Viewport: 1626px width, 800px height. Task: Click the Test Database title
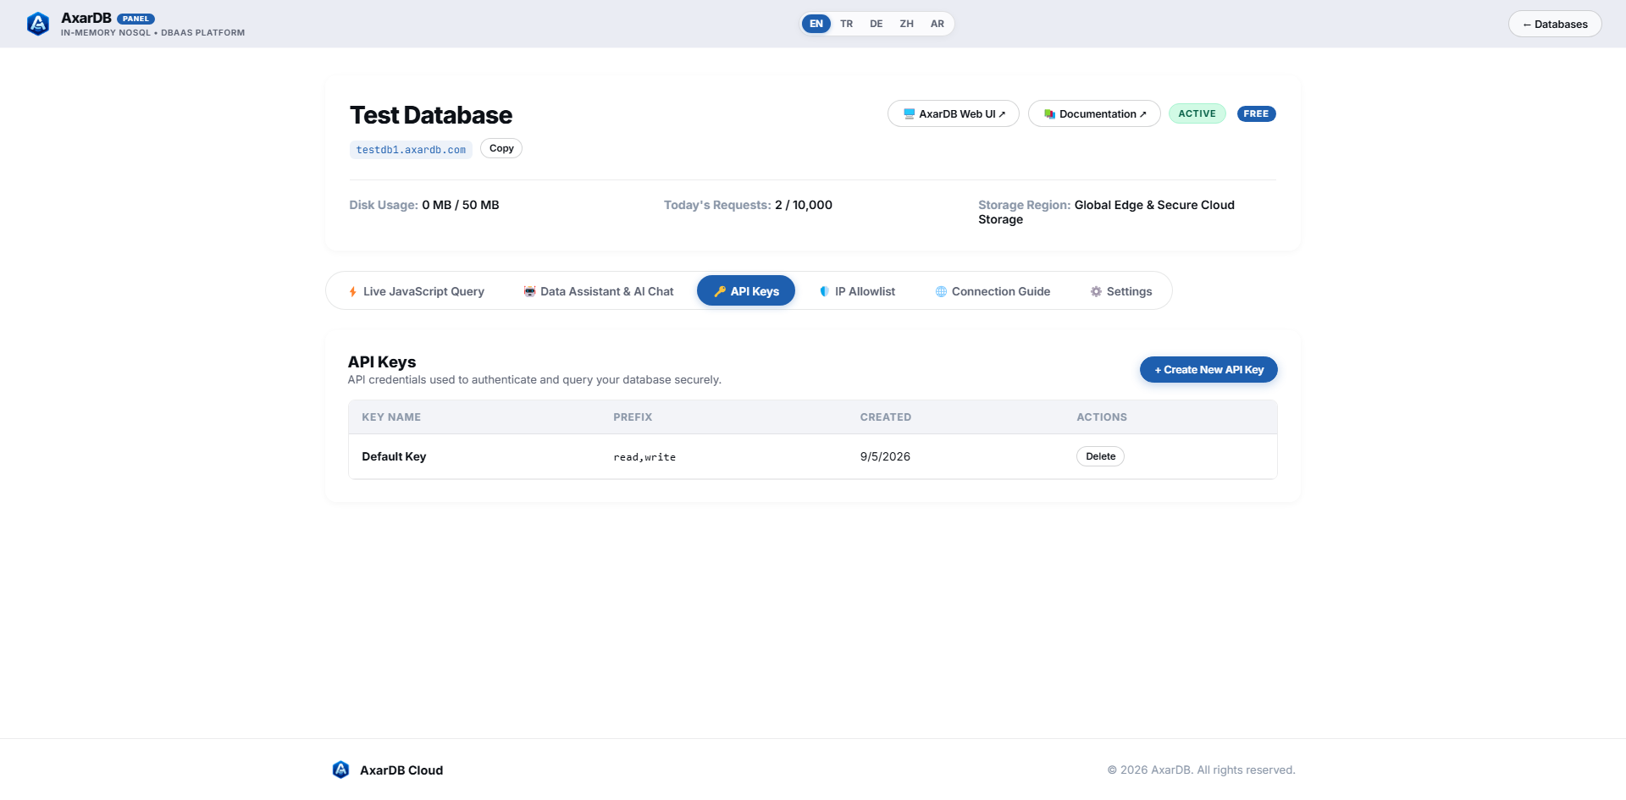(431, 115)
